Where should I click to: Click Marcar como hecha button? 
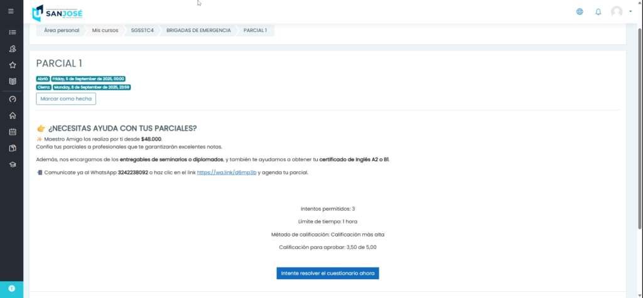click(x=66, y=98)
